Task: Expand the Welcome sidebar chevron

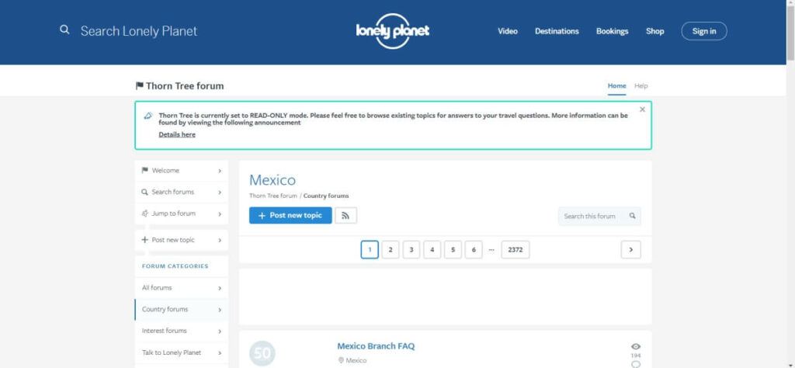Action: click(x=220, y=172)
